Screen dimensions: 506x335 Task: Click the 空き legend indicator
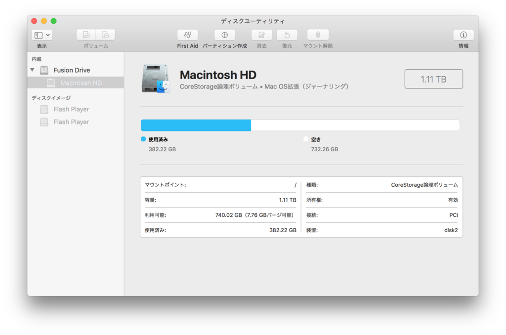pyautogui.click(x=305, y=139)
